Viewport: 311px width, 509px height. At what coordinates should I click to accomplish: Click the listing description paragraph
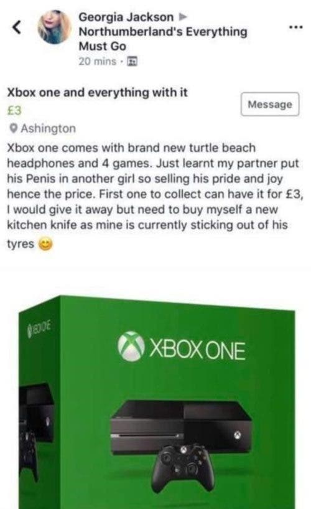155,196
